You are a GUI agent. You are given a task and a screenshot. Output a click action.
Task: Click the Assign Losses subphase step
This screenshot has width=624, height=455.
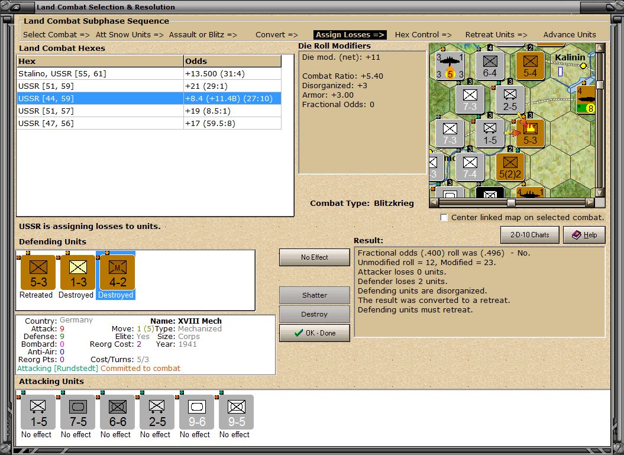(350, 35)
